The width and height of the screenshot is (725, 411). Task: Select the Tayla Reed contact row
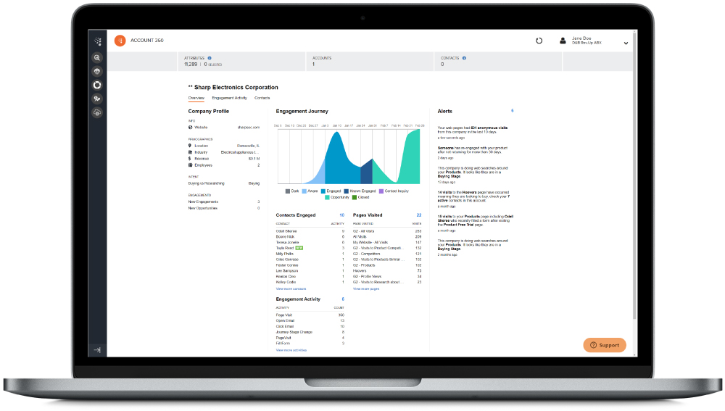click(x=310, y=248)
